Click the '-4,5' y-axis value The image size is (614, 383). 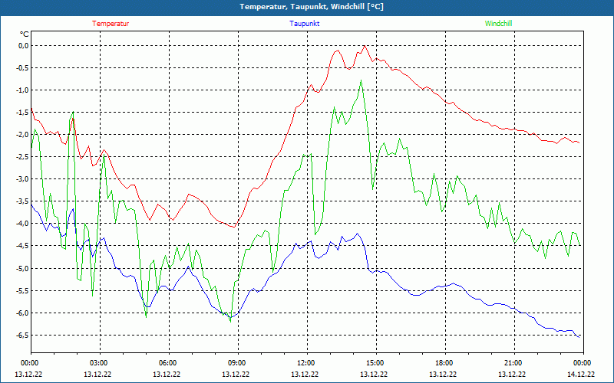[x=23, y=246]
